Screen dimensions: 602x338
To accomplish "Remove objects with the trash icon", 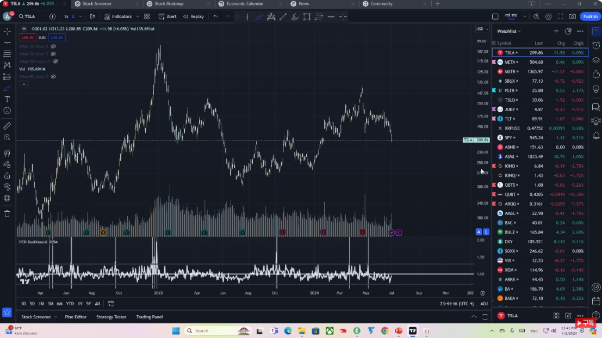I will coord(7,213).
